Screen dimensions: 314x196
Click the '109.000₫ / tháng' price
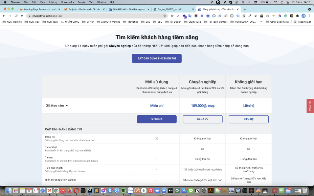(203, 106)
